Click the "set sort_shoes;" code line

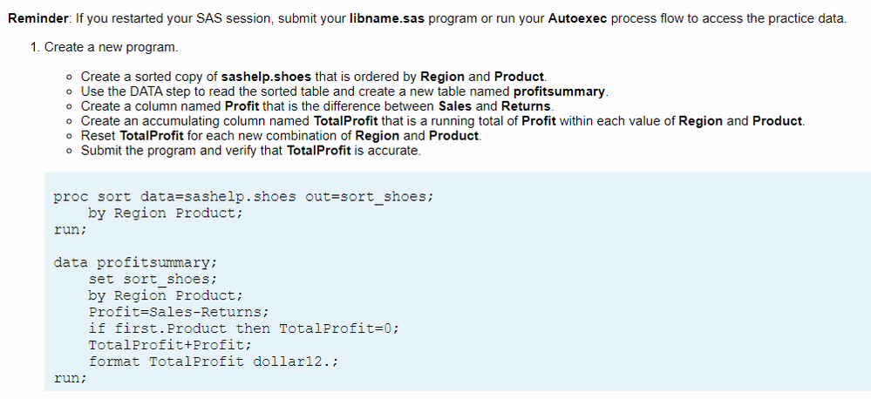153,279
